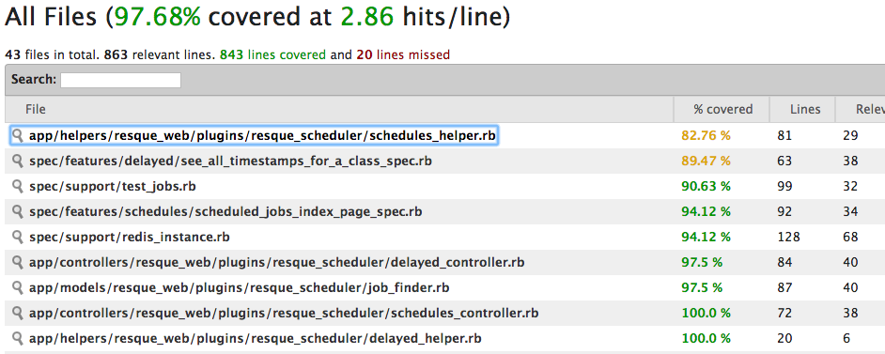The width and height of the screenshot is (885, 354).
Task: Click Lines value 99
Action: coord(784,186)
